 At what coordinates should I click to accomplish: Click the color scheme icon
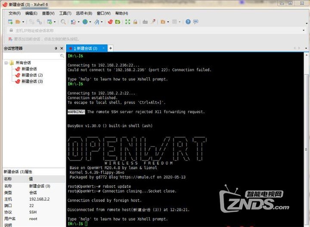pos(73,22)
